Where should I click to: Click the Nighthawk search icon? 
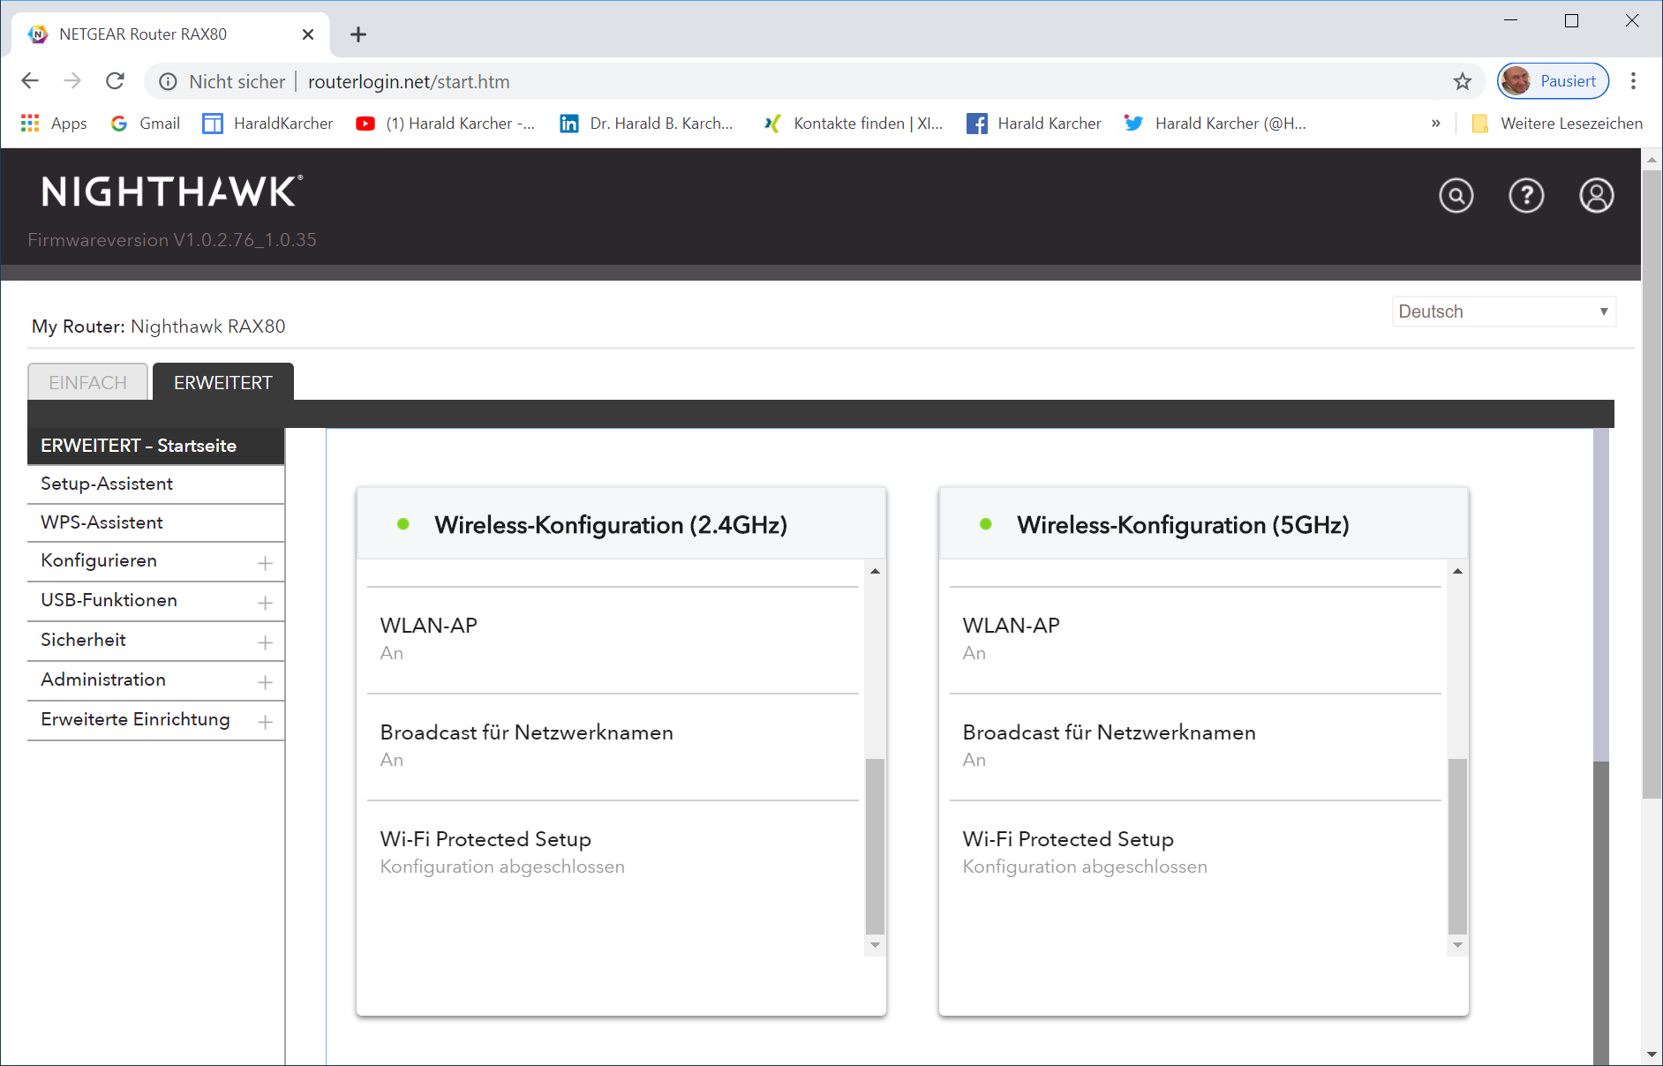pos(1456,195)
